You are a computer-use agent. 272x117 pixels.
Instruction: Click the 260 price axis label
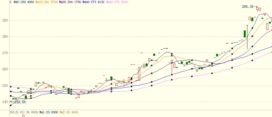tap(5, 69)
